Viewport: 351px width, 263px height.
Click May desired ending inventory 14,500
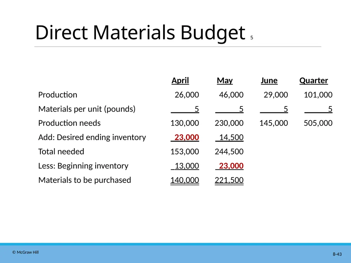point(231,137)
